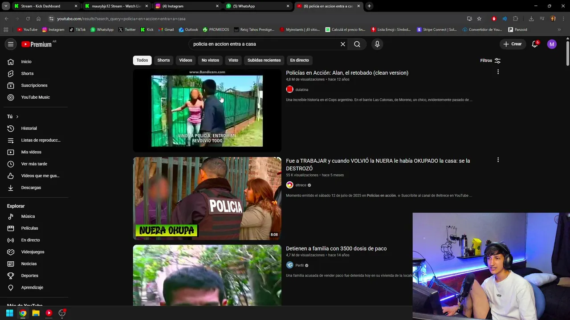Open the YouTube hamburger guide menu
Image resolution: width=570 pixels, height=320 pixels.
(x=11, y=44)
